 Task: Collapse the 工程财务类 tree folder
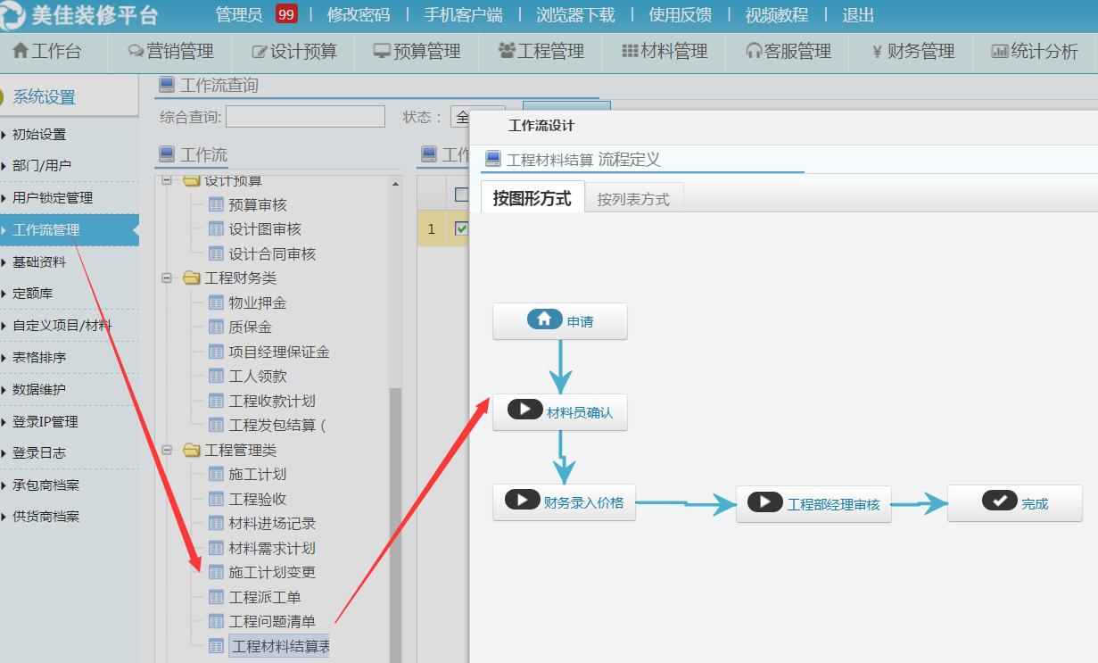pos(167,278)
